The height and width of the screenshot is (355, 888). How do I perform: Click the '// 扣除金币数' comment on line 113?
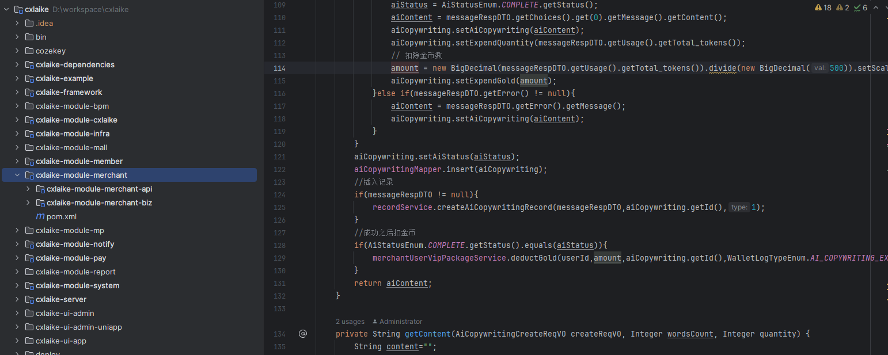click(x=416, y=55)
